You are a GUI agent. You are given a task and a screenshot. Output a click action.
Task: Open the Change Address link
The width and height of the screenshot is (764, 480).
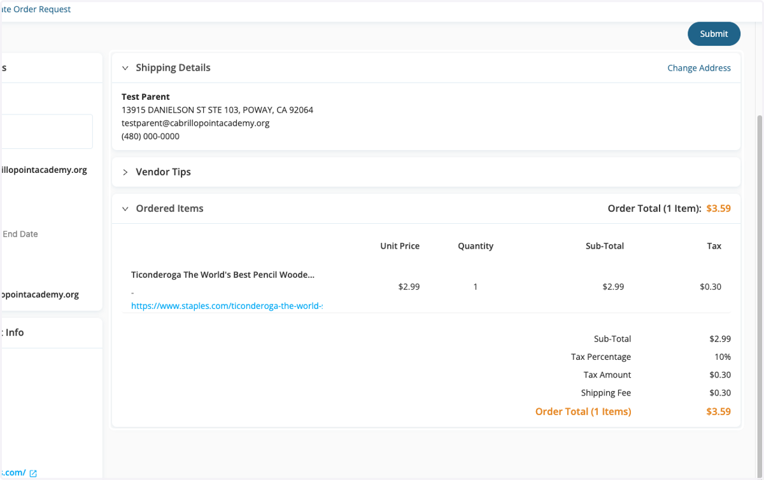[698, 68]
